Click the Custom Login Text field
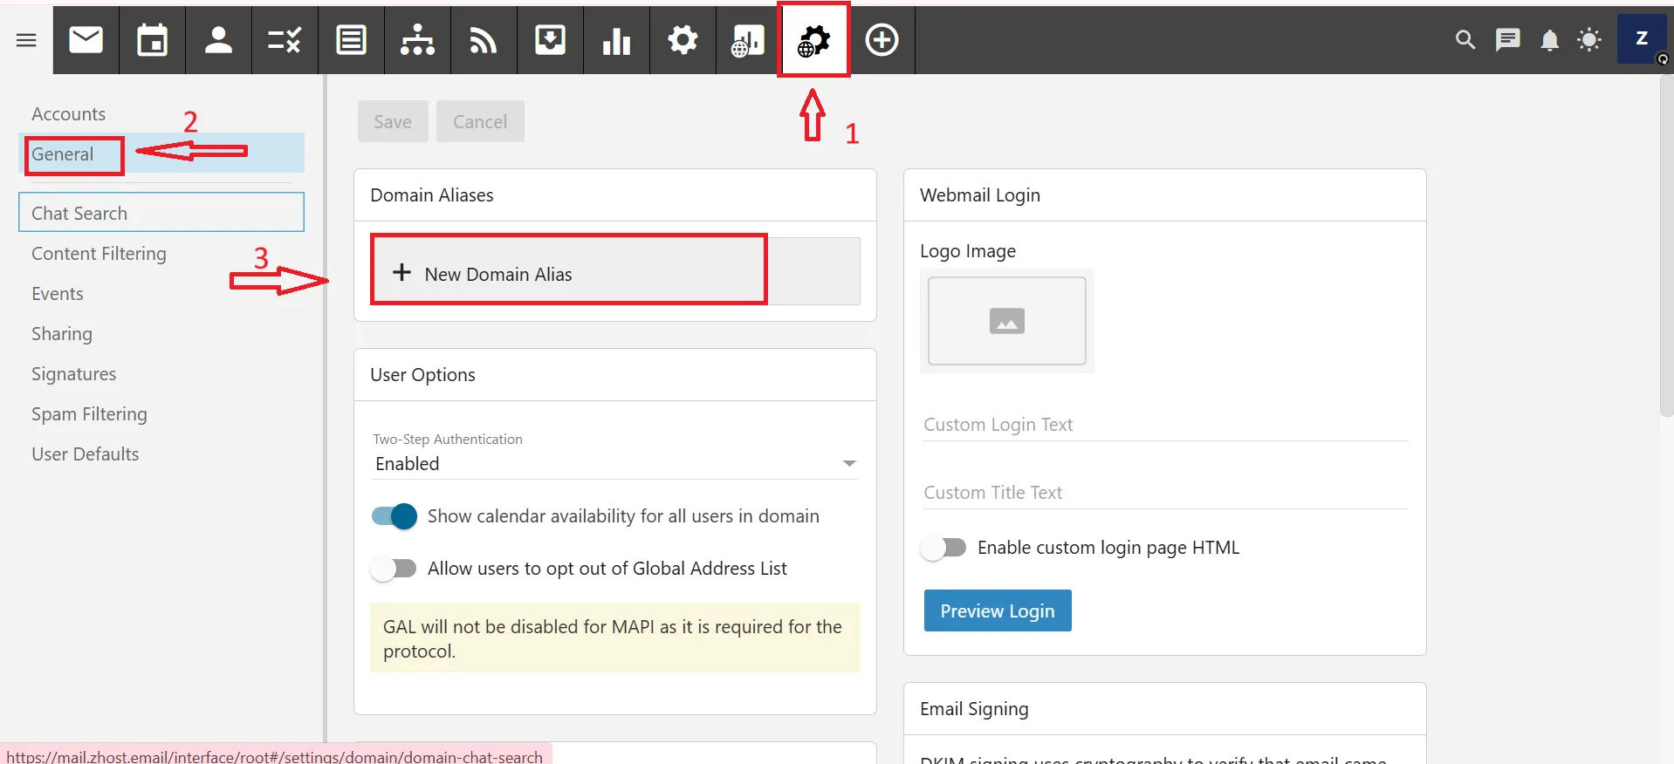The image size is (1674, 764). point(1163,425)
